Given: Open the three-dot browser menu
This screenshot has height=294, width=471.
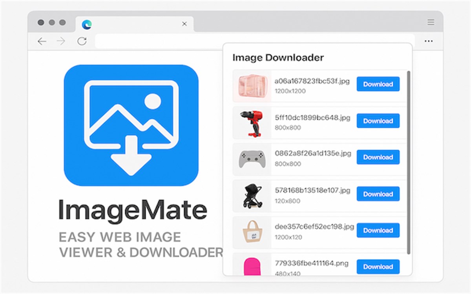Looking at the screenshot, I should [x=429, y=41].
